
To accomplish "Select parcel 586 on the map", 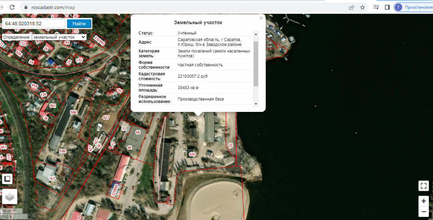I will 73,112.
